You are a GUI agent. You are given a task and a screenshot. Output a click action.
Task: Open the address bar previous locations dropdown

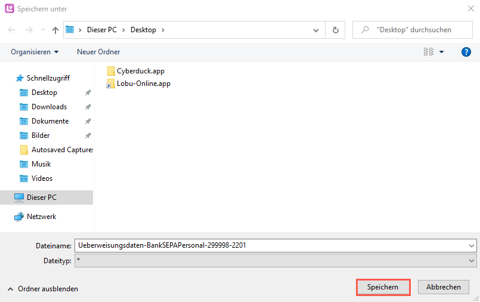pos(316,30)
